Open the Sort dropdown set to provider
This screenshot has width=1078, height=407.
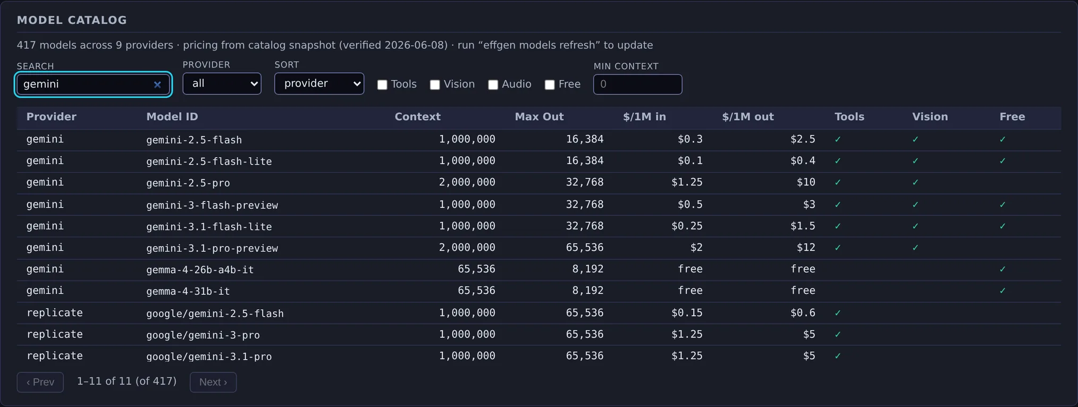coord(319,83)
